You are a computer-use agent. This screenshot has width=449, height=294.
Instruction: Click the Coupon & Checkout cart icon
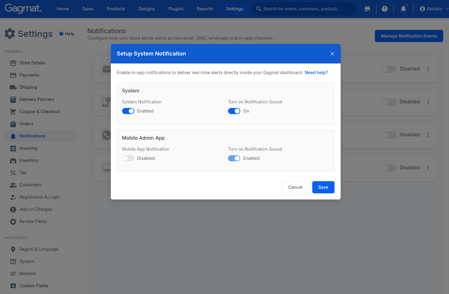pos(13,112)
